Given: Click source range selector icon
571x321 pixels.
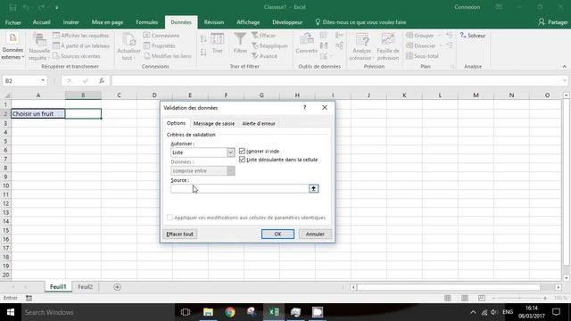Looking at the screenshot, I should click(x=313, y=188).
